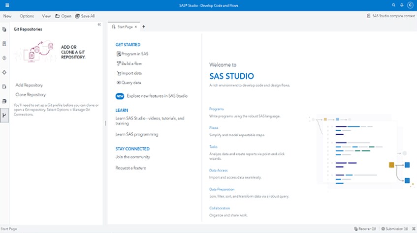Click the Program in SAS icon
This screenshot has width=417, height=233.
pyautogui.click(x=119, y=54)
